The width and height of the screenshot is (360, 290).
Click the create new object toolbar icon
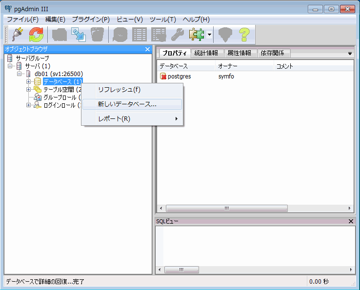coord(79,35)
